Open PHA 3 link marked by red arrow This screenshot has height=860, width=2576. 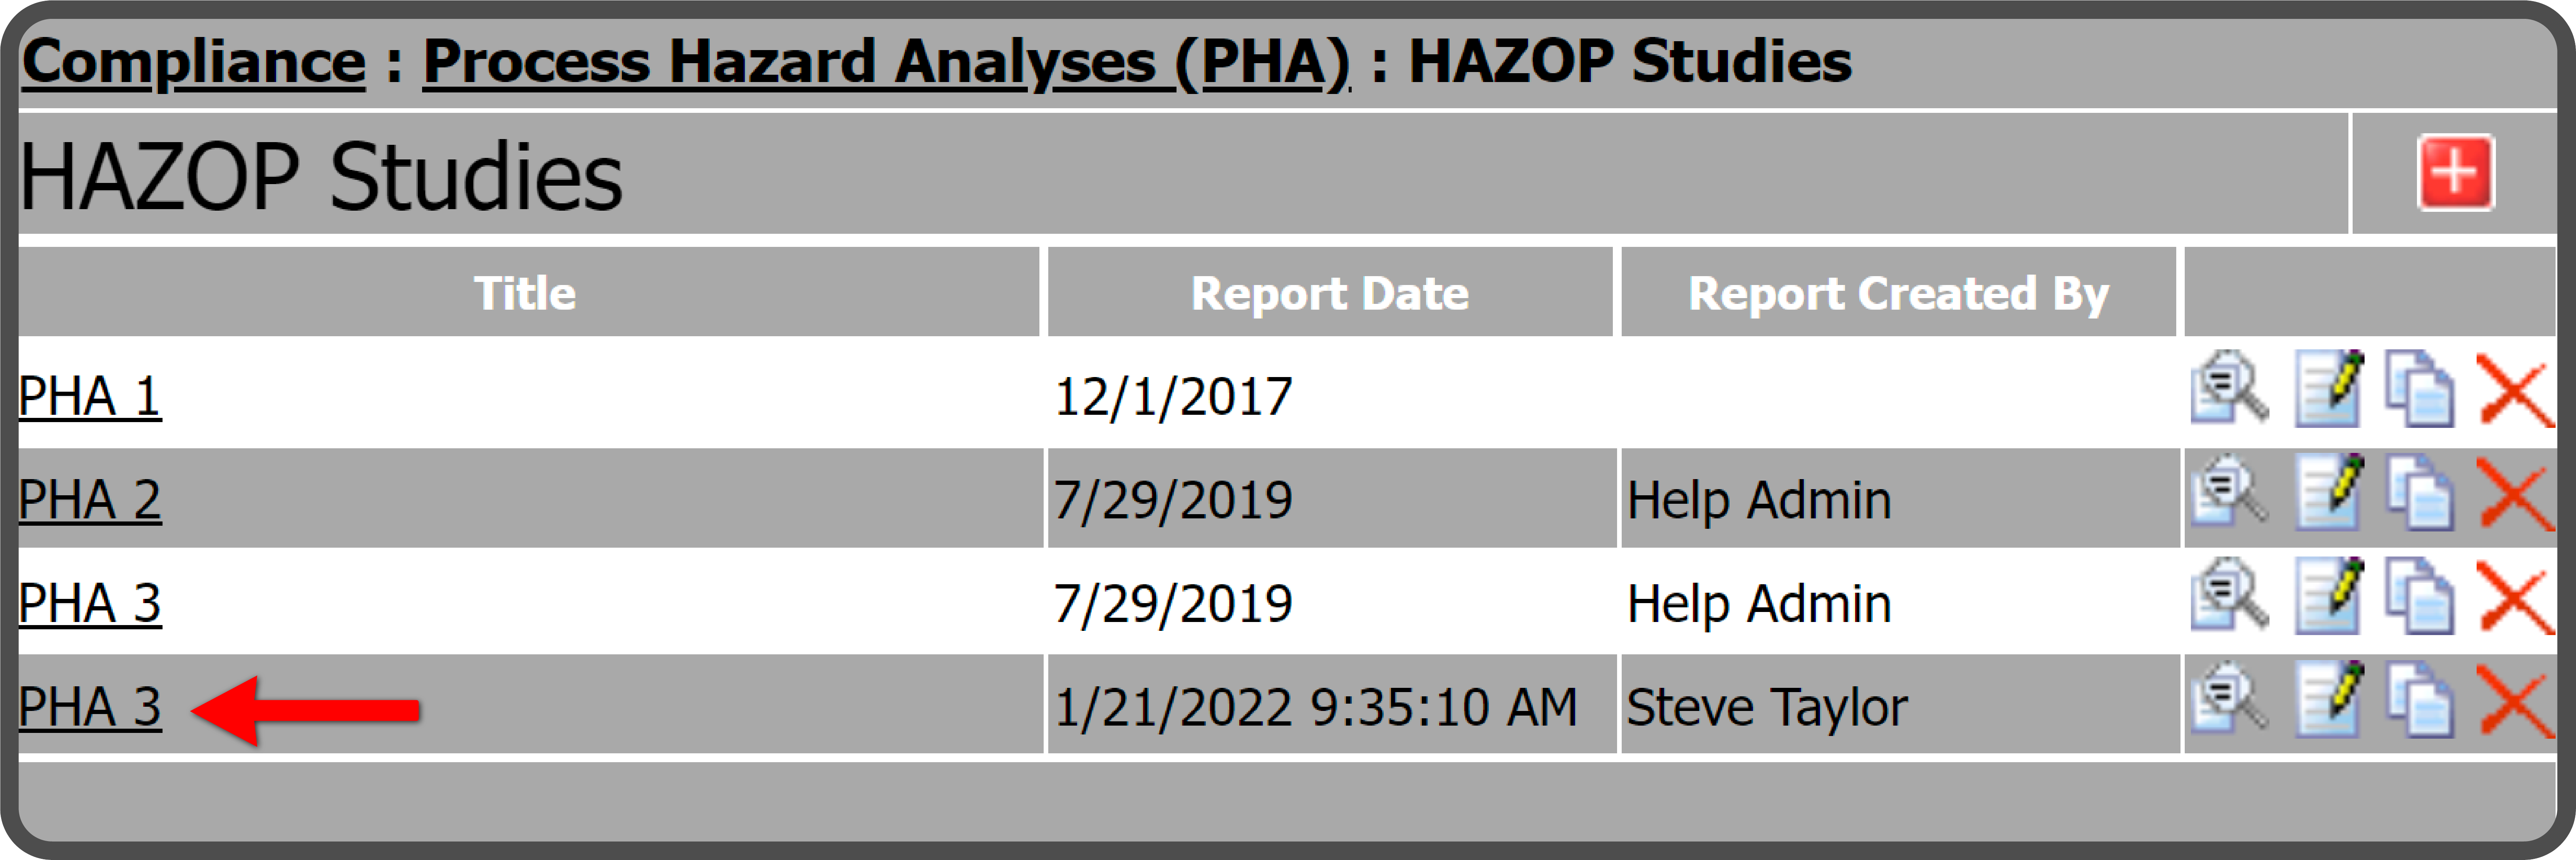coord(90,707)
